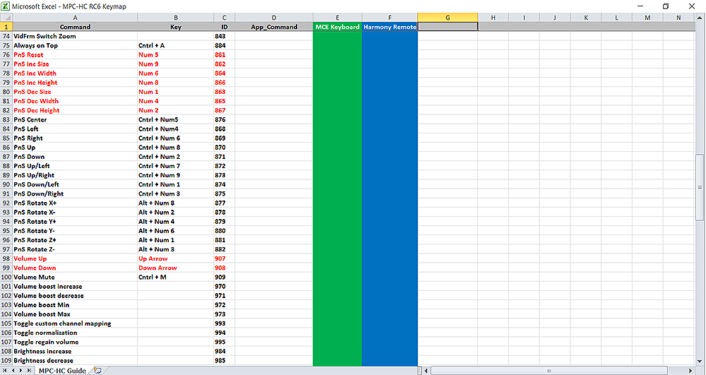The height and width of the screenshot is (375, 706).
Task: Click the 'Command' header cell
Action: pyautogui.click(x=75, y=27)
